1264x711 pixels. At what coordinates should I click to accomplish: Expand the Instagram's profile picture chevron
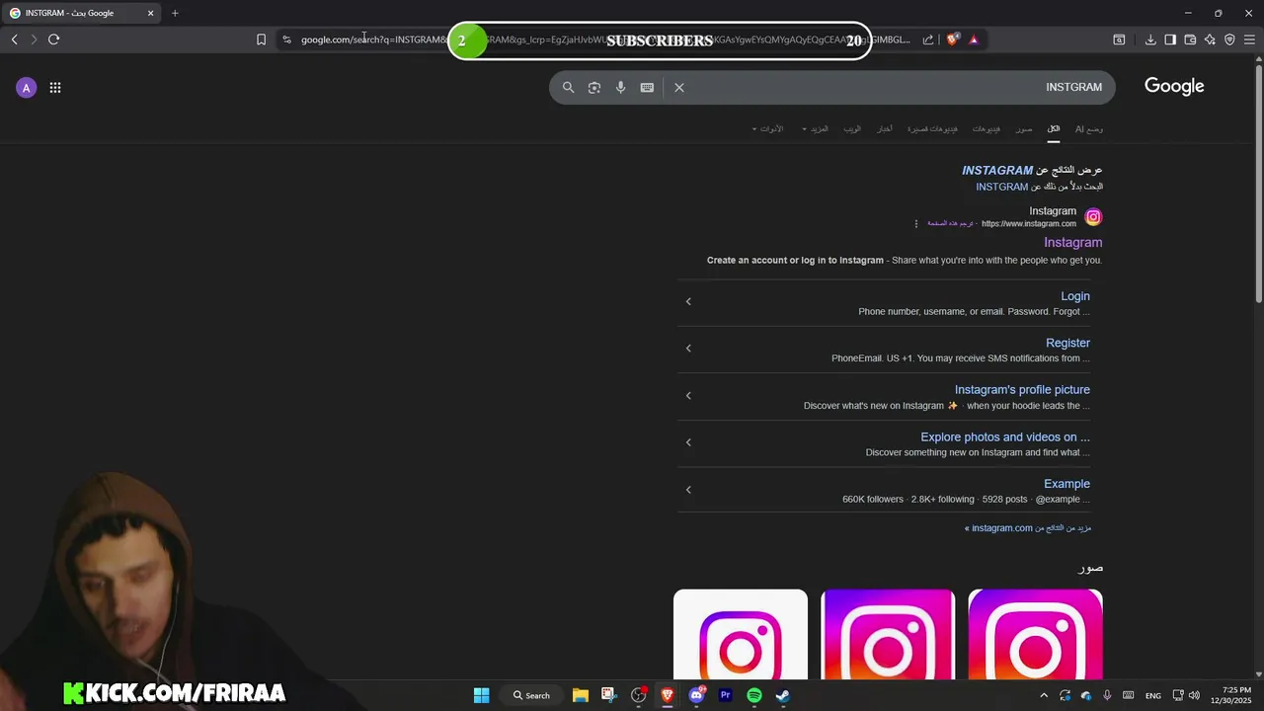(x=688, y=395)
